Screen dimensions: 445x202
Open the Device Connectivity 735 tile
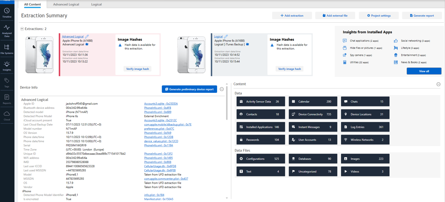313,114
